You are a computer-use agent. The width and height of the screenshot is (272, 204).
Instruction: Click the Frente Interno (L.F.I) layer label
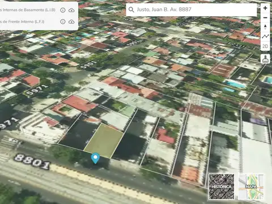point(22,22)
